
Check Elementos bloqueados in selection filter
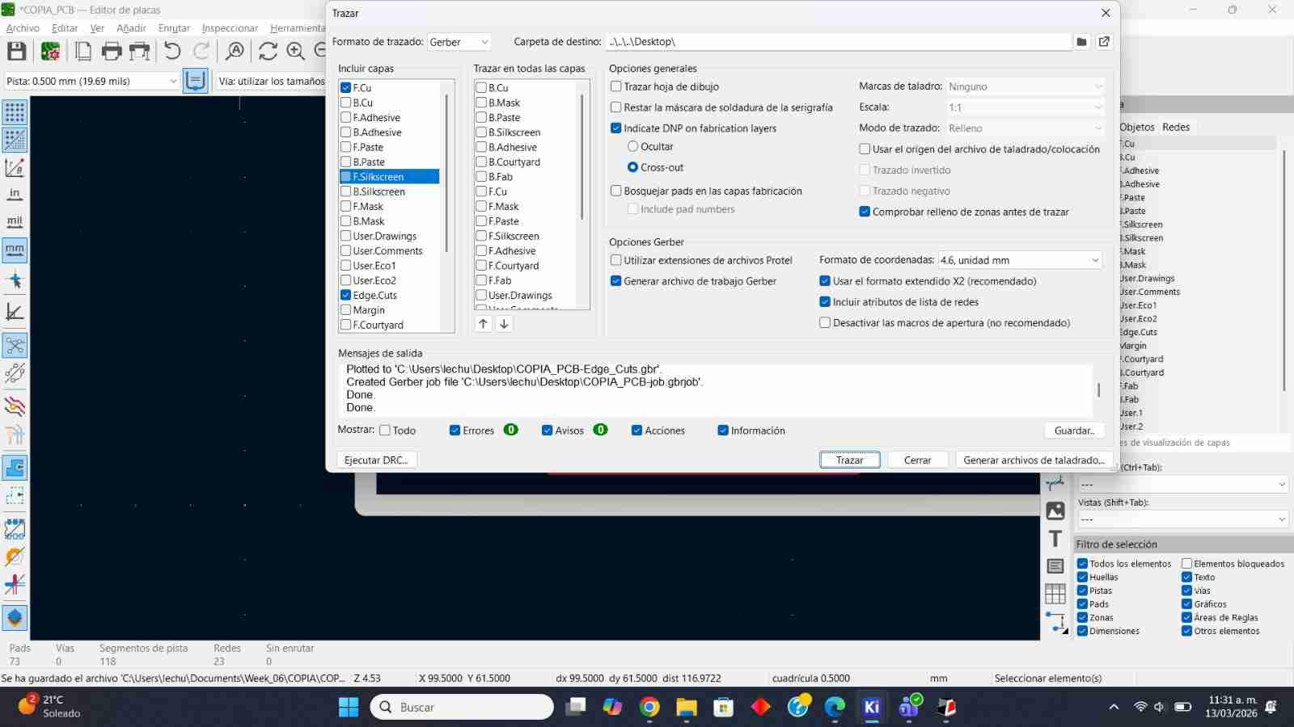tap(1186, 563)
